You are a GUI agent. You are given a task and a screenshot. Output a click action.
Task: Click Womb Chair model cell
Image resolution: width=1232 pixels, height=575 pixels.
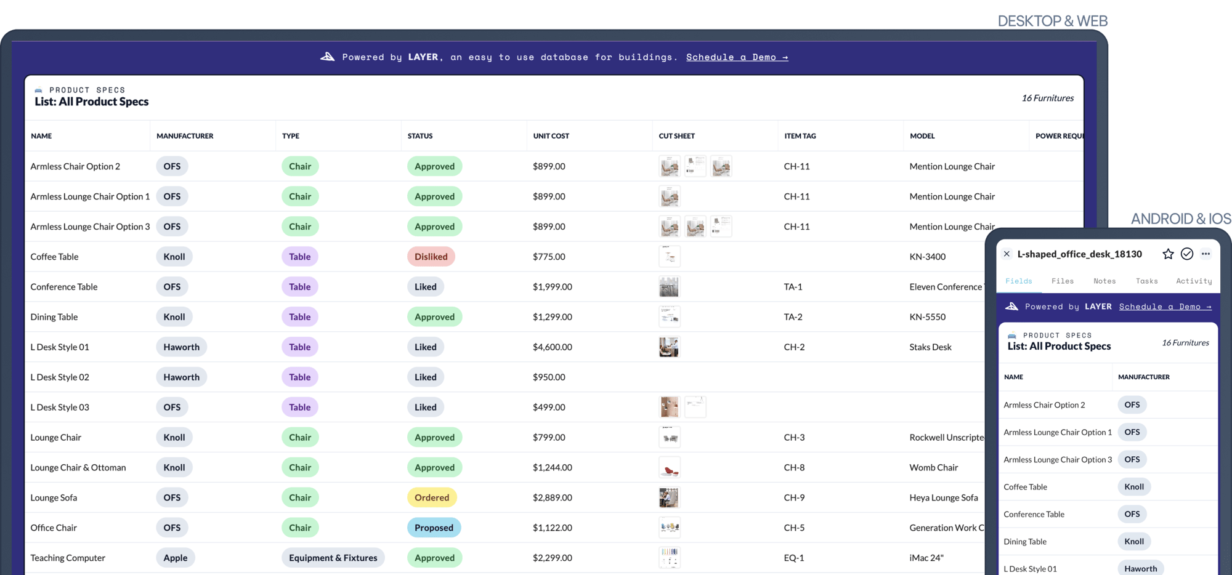[x=934, y=467]
